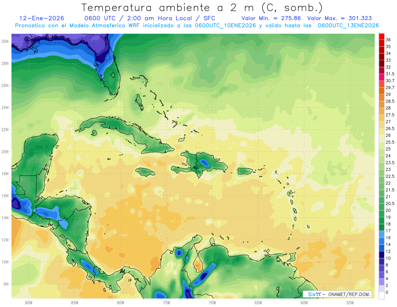Click '0600 UTC / 2:00 am Hora Local / SFC'
This screenshot has height=307, width=397.
click(150, 18)
